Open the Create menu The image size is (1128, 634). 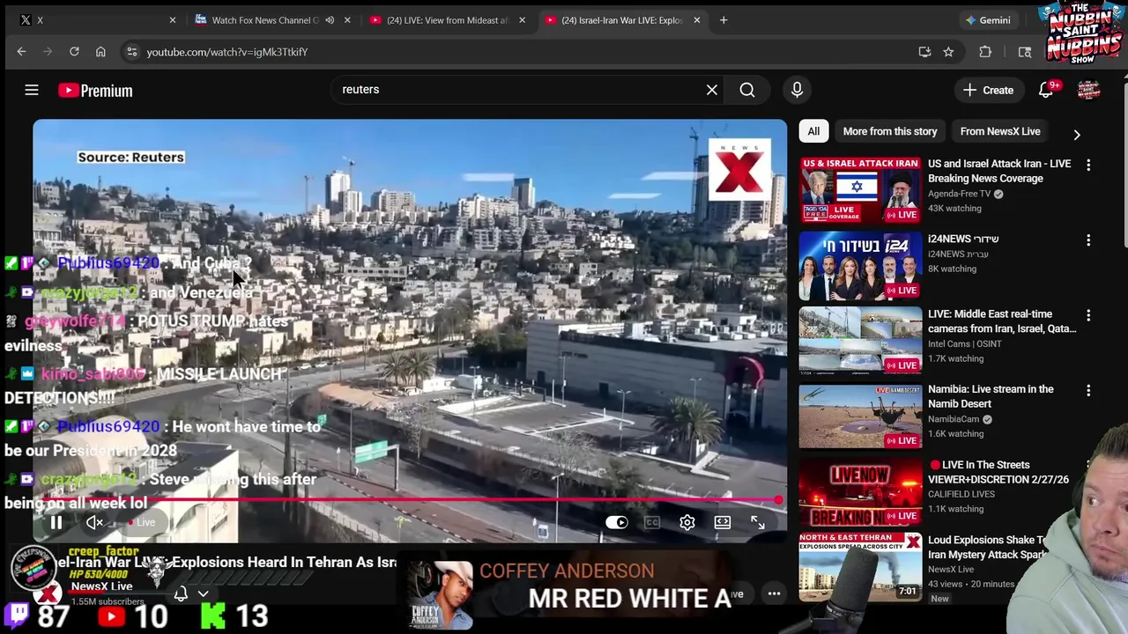click(x=988, y=90)
